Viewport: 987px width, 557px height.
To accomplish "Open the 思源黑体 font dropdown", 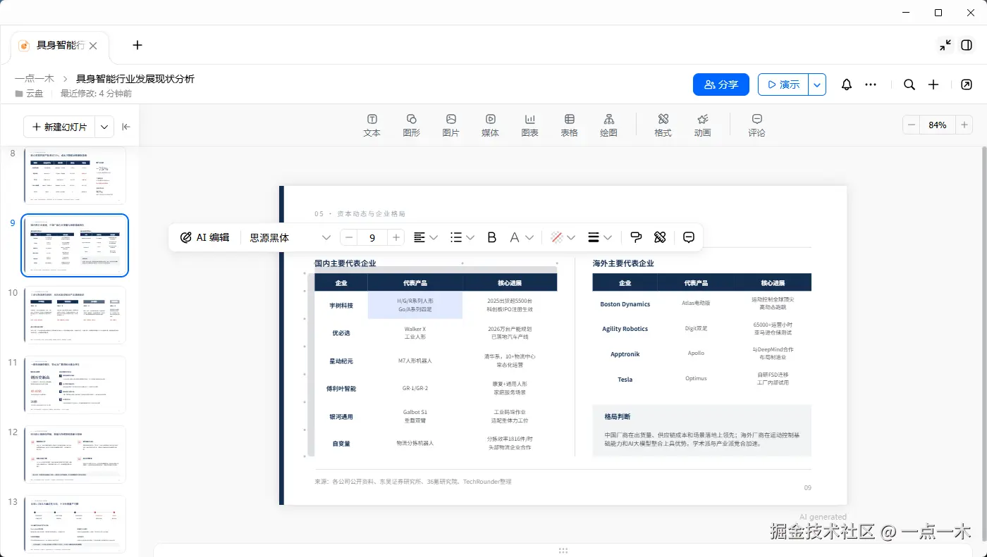I will tap(290, 237).
